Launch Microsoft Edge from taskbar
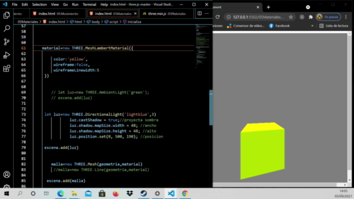 click(x=60, y=193)
